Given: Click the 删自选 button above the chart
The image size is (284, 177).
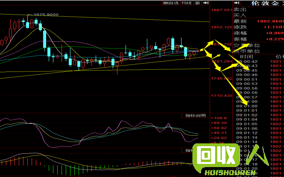Looking at the screenshot, I should (171, 3).
